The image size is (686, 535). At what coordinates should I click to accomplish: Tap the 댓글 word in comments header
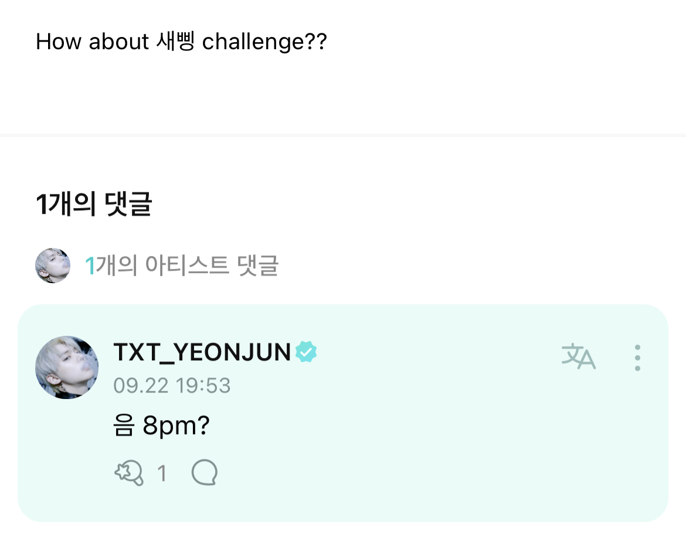(x=128, y=204)
